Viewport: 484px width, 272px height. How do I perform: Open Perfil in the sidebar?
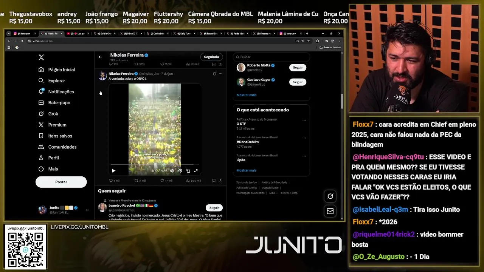pyautogui.click(x=49, y=158)
